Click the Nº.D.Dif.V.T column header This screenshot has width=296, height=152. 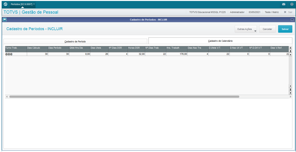(x=259, y=49)
